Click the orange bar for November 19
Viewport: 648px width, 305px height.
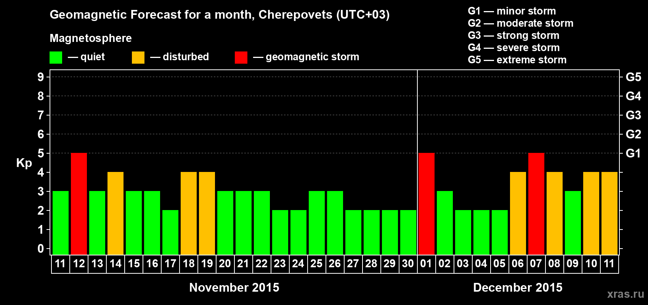tap(207, 213)
